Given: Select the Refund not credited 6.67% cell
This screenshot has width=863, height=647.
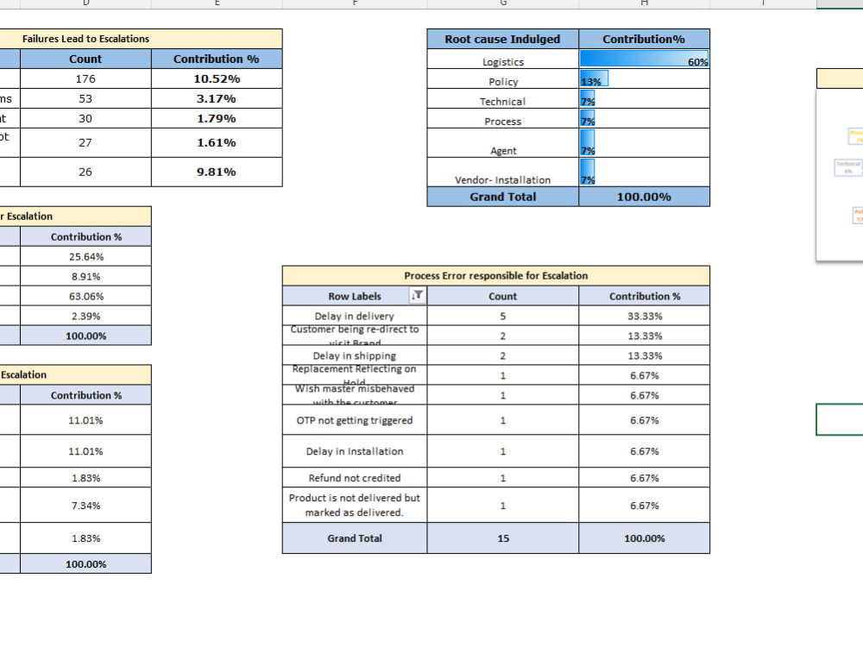Looking at the screenshot, I should tap(644, 478).
